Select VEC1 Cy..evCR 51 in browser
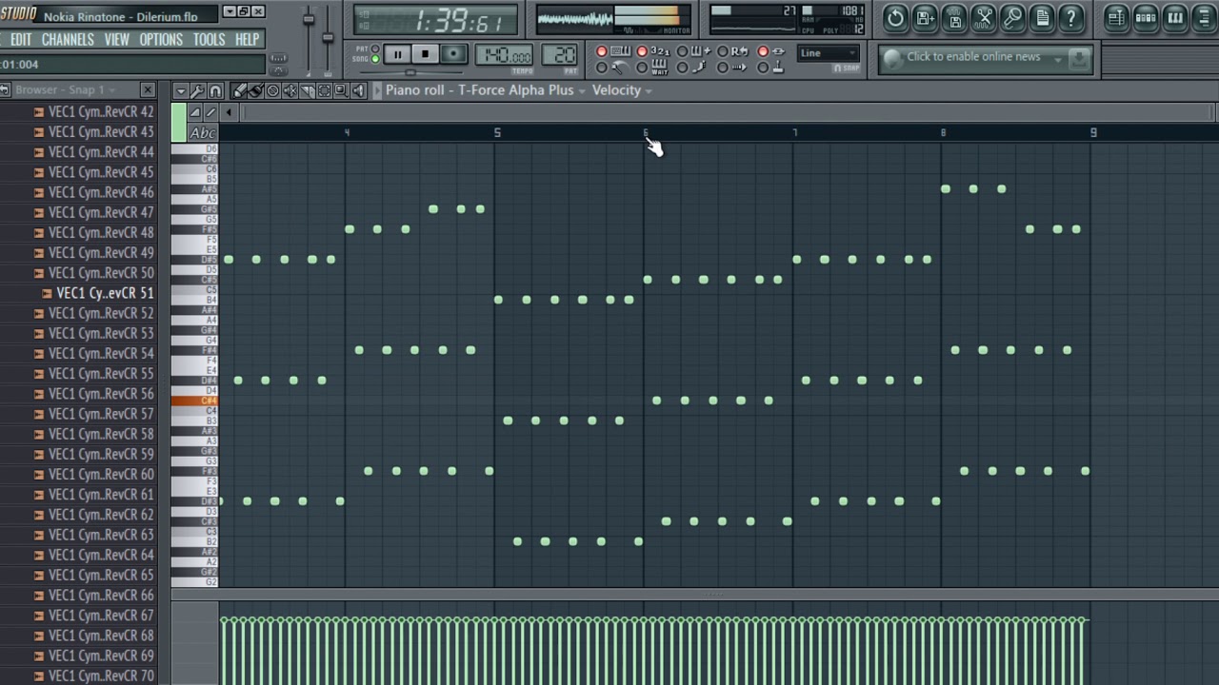This screenshot has height=685, width=1219. pyautogui.click(x=105, y=293)
